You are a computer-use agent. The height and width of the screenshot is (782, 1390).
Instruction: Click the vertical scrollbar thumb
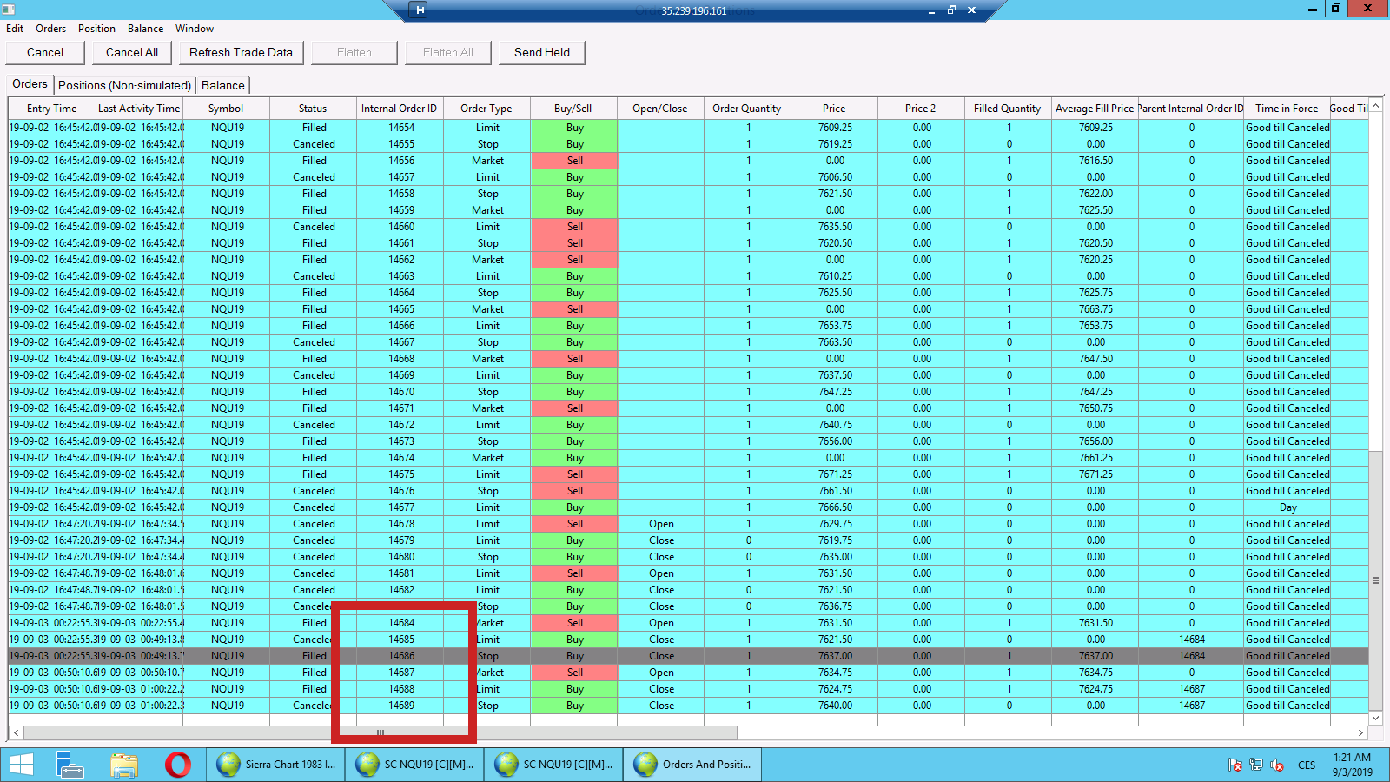tap(1375, 580)
